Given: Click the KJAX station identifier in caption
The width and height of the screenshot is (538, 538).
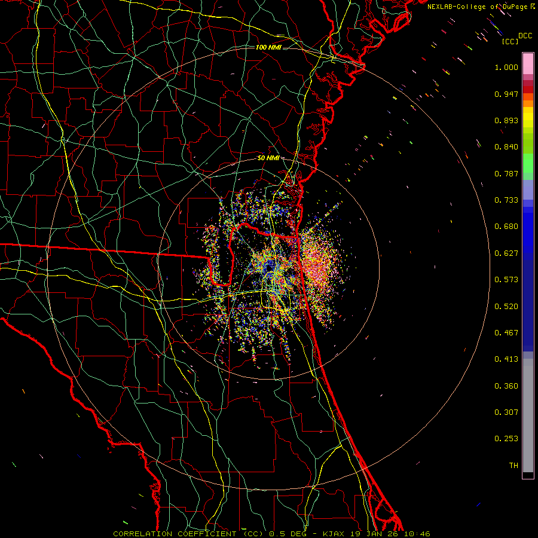Looking at the screenshot, I should pyautogui.click(x=335, y=534).
